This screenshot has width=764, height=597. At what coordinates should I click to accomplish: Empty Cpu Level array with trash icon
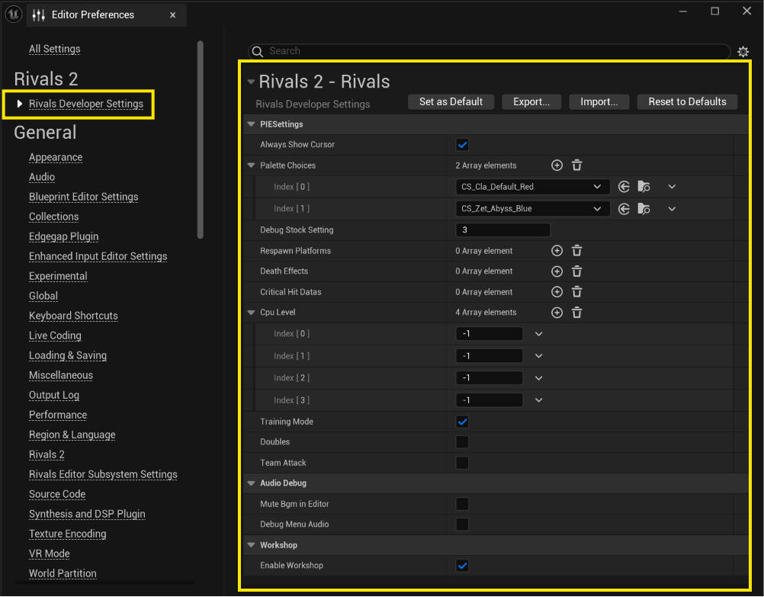click(577, 313)
